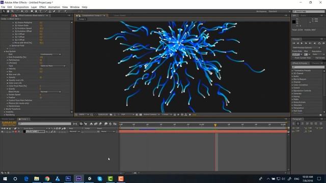The width and height of the screenshot is (326, 183).
Task: Open the layer Mode Normal dropdown in timeline
Action: [x=74, y=132]
